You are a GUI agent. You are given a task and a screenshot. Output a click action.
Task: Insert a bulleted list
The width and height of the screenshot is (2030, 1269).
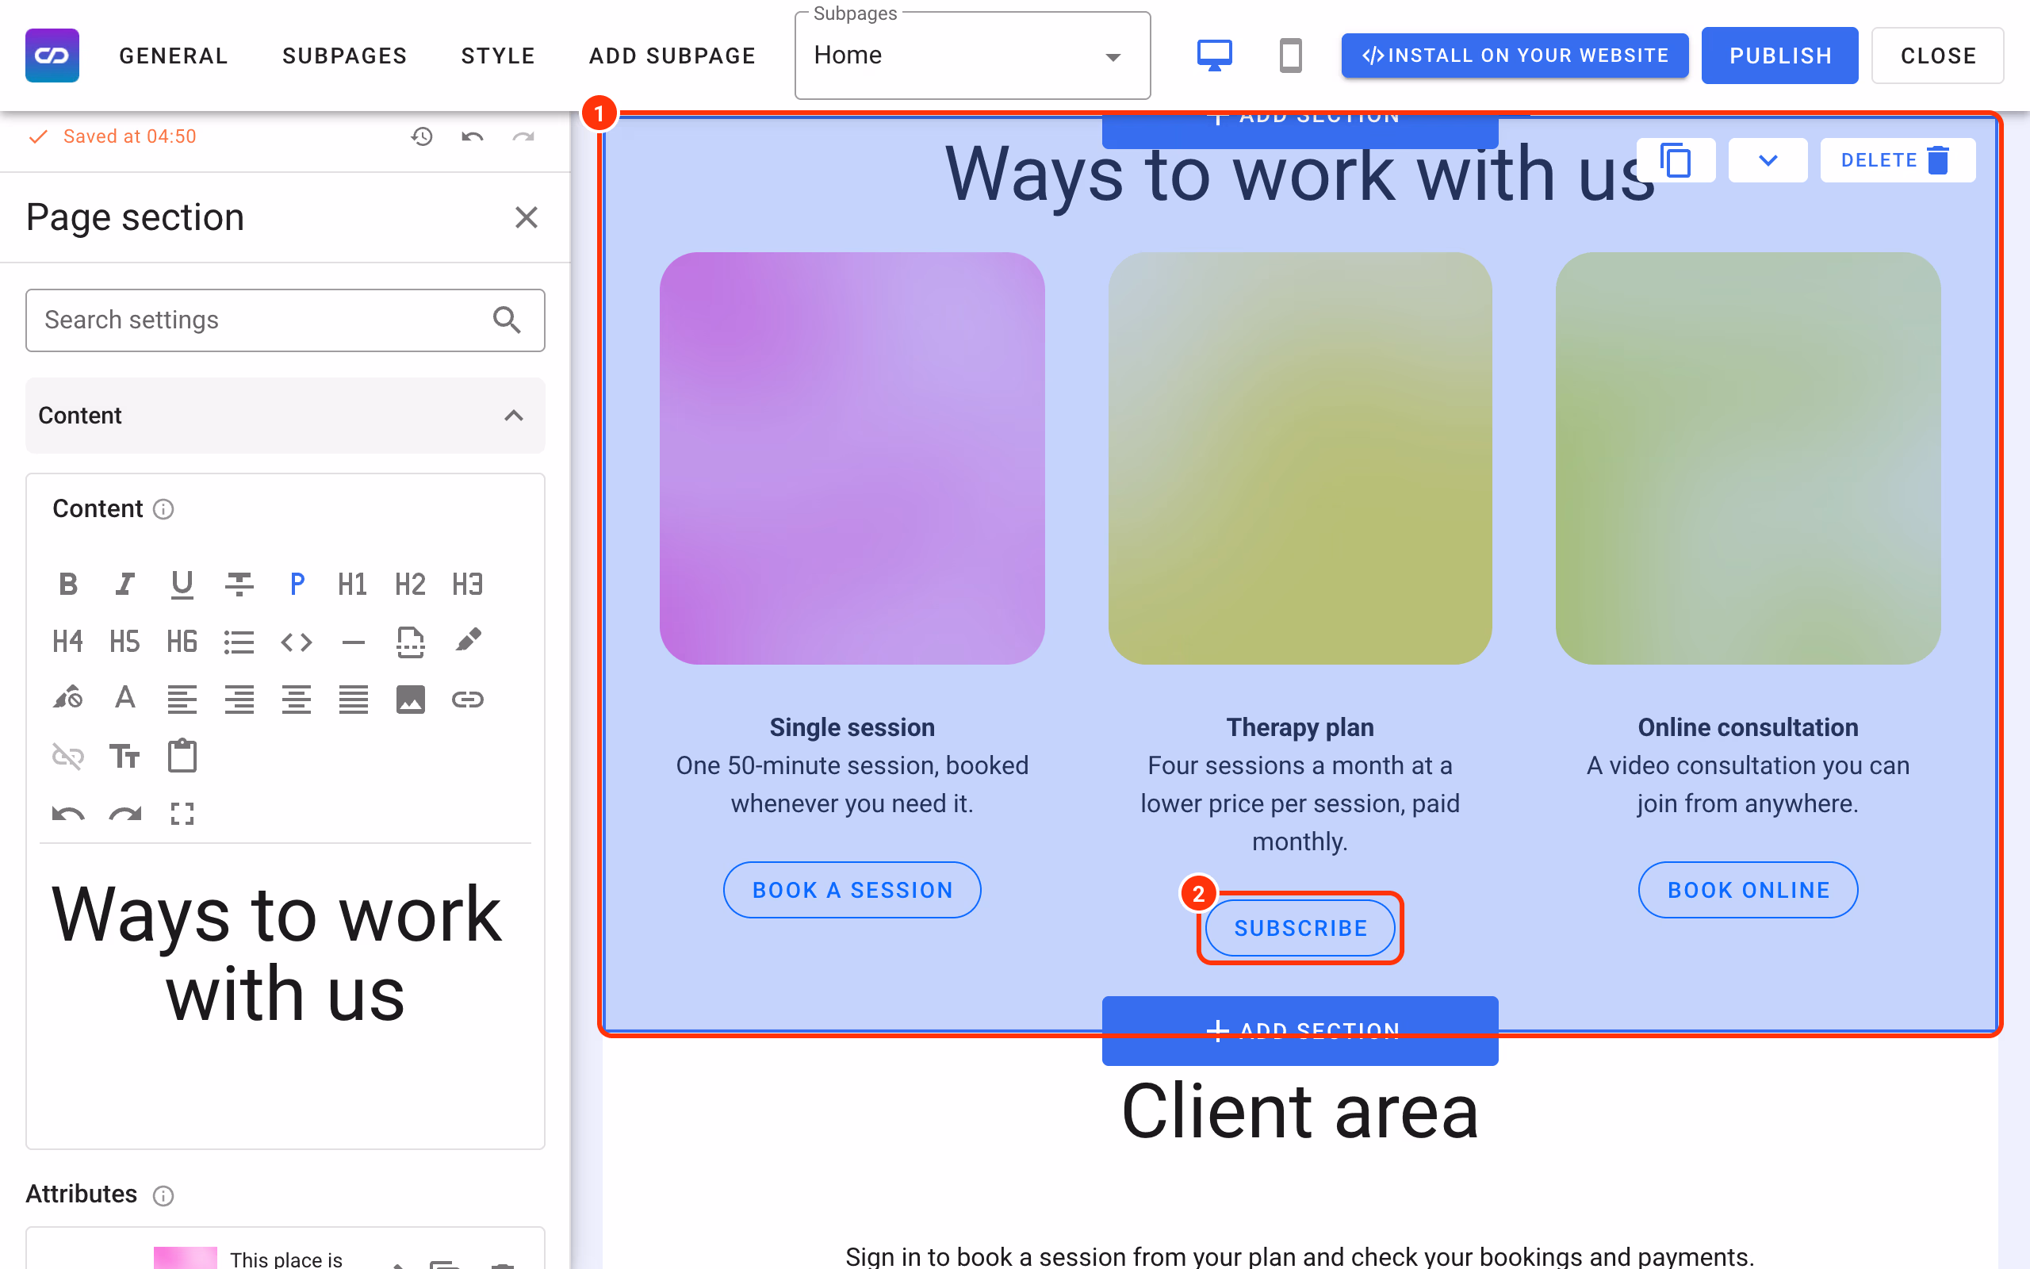click(x=239, y=642)
